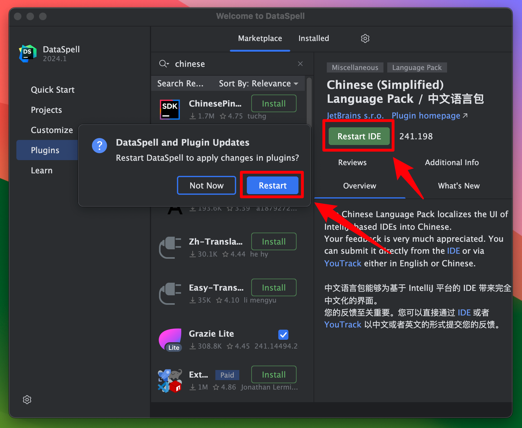Select Learn in sidebar

[x=42, y=171]
